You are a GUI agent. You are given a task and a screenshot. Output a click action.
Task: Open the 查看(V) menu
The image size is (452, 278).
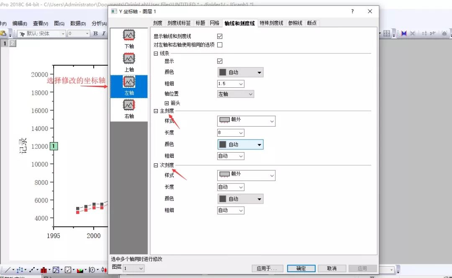(40, 23)
